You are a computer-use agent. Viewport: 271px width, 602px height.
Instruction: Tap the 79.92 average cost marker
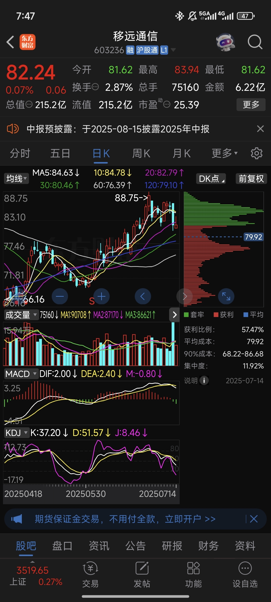[x=253, y=237]
